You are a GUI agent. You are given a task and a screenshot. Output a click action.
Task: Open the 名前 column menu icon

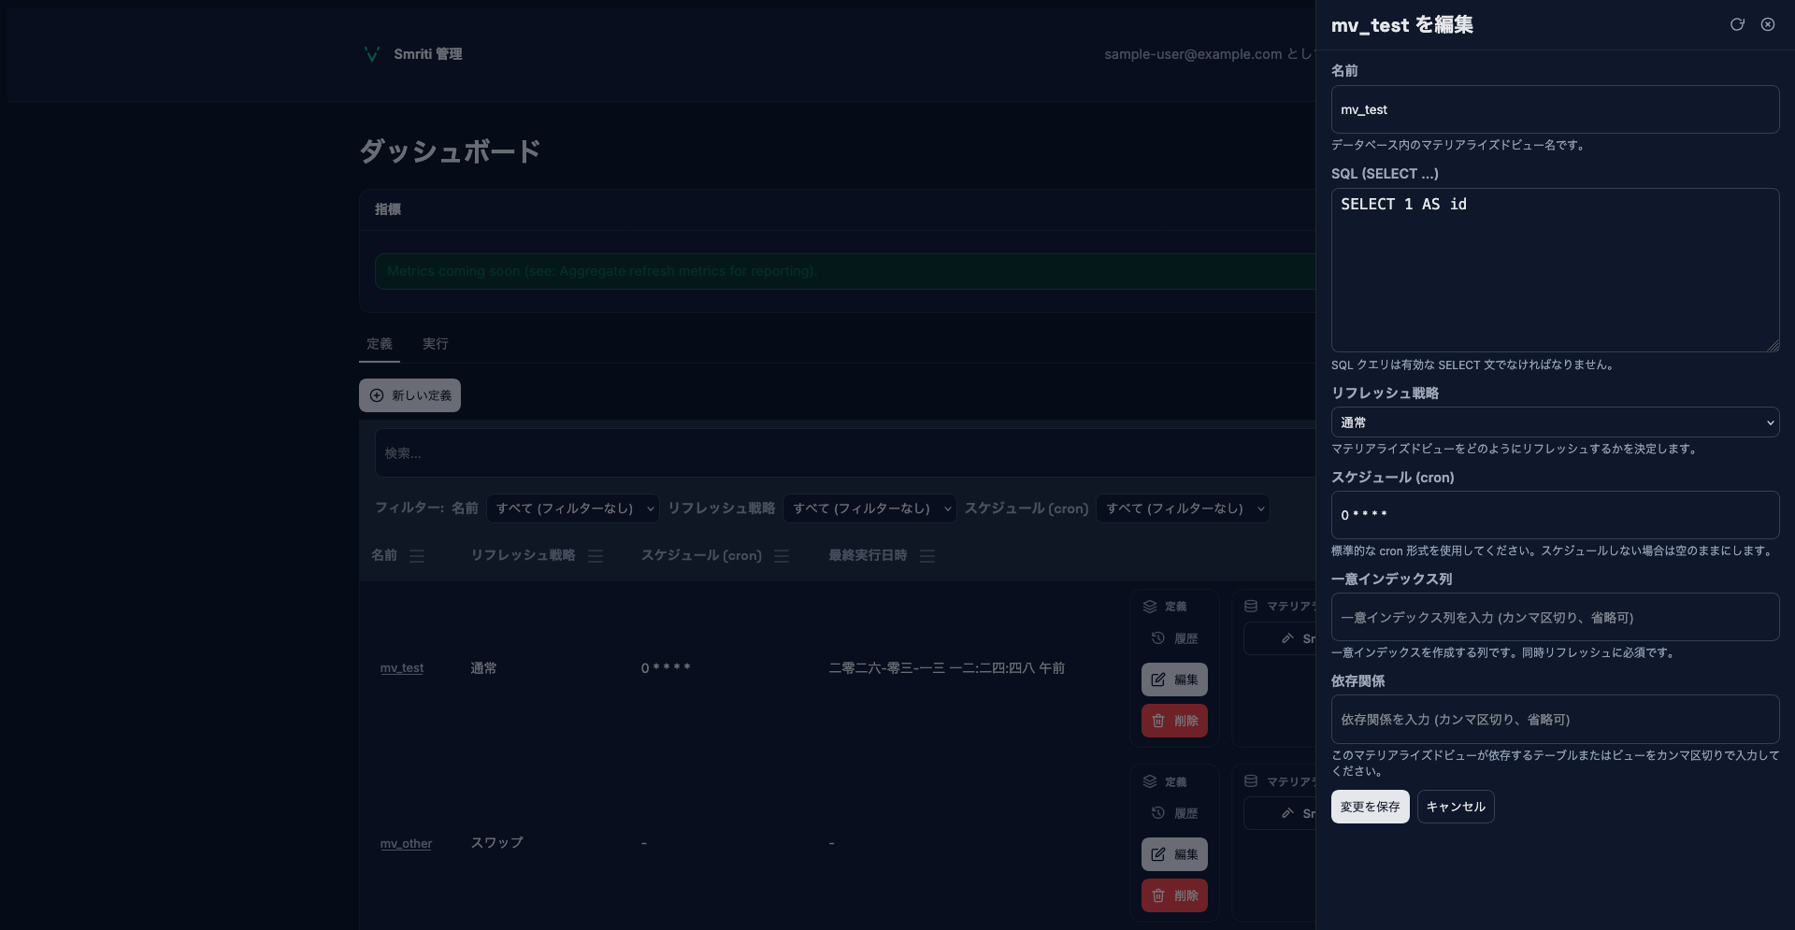pos(417,556)
